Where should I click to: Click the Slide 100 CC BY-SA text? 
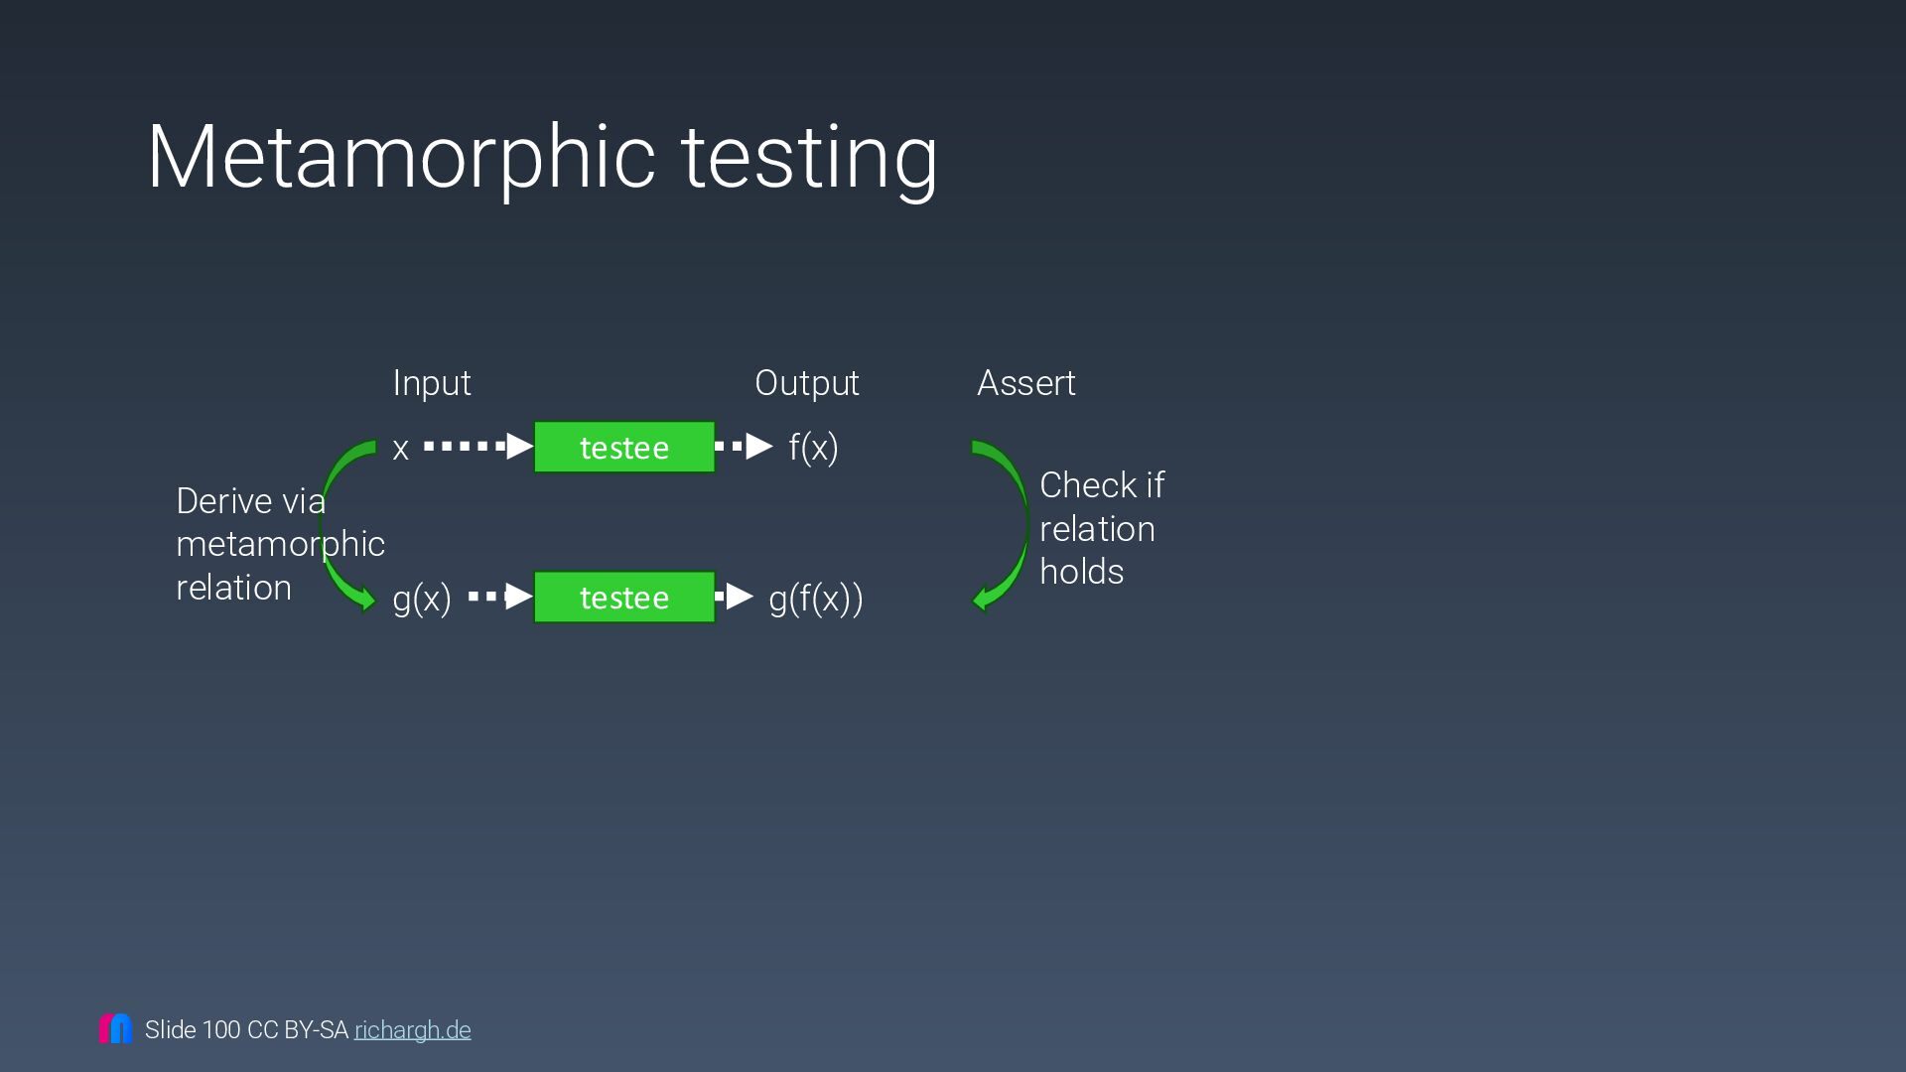[x=246, y=1030]
